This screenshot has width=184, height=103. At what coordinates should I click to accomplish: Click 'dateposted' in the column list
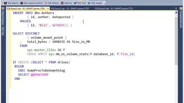(61, 17)
